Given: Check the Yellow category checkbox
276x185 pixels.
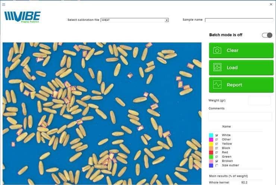Looking at the screenshot, I should (217, 144).
